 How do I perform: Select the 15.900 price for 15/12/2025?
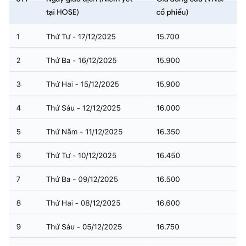tap(168, 84)
